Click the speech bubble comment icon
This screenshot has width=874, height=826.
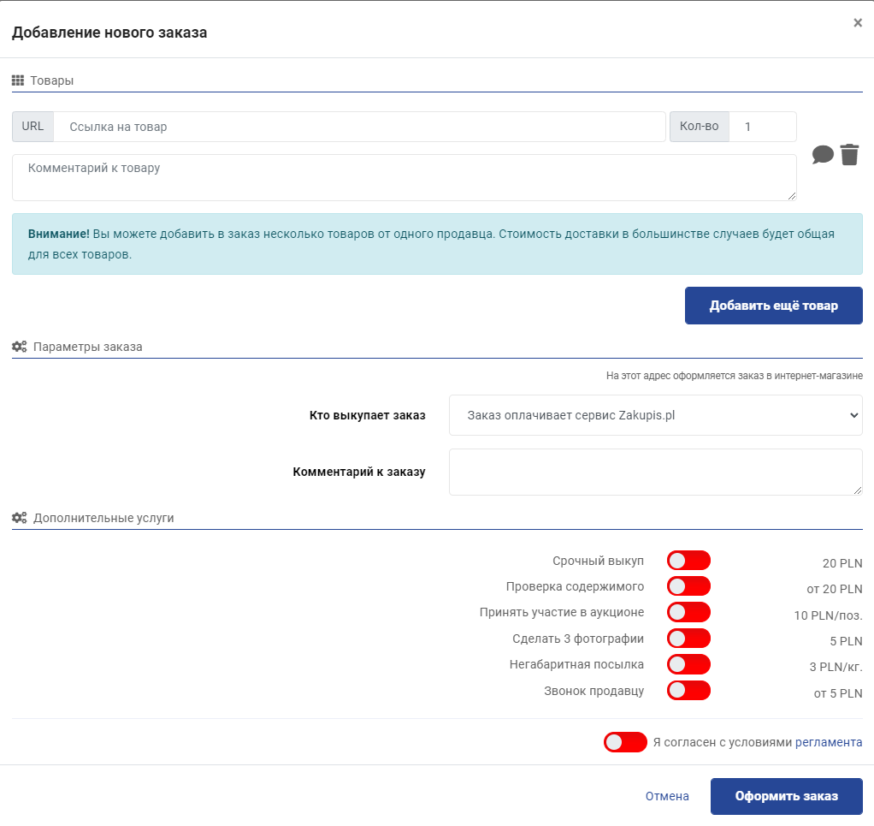823,155
